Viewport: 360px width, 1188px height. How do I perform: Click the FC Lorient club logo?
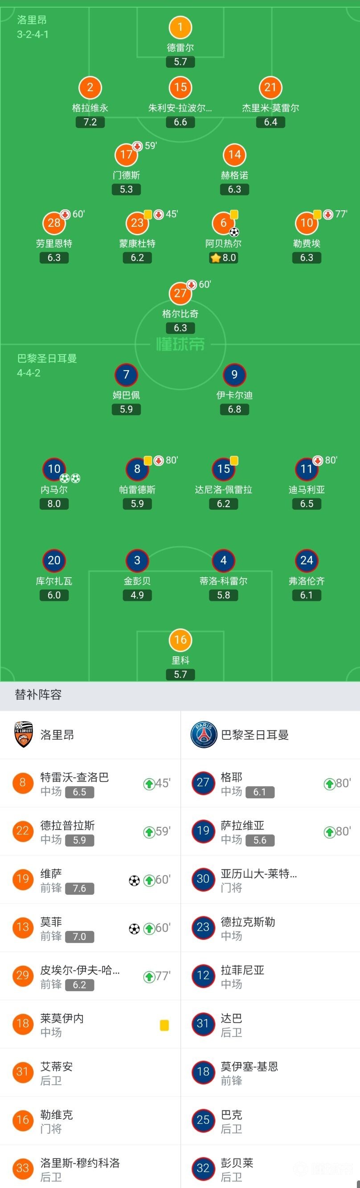[24, 735]
